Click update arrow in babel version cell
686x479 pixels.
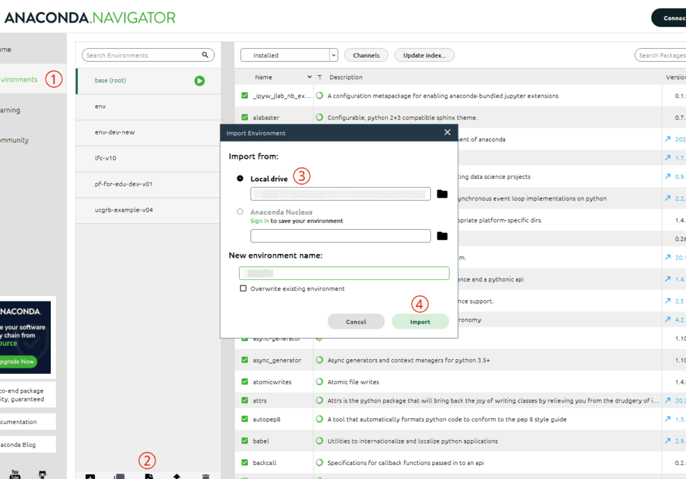[668, 441]
